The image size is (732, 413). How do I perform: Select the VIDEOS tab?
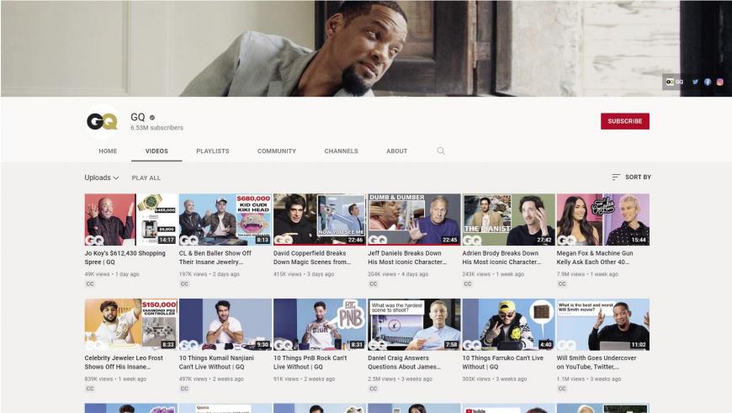(x=156, y=151)
